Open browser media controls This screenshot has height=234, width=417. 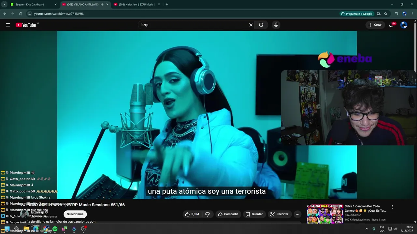click(x=396, y=14)
